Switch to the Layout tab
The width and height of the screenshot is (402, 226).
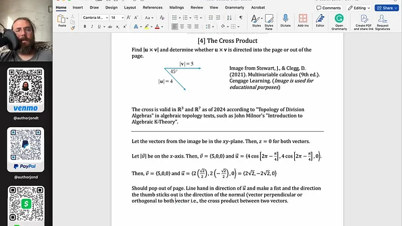tap(130, 7)
